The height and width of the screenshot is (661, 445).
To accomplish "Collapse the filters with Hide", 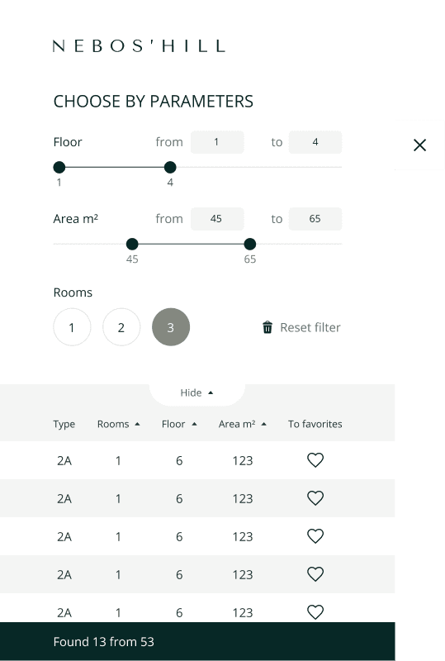I will [x=196, y=393].
